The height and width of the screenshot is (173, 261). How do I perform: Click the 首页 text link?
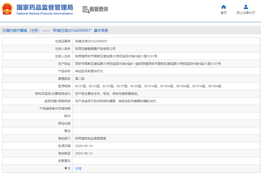tap(224, 13)
